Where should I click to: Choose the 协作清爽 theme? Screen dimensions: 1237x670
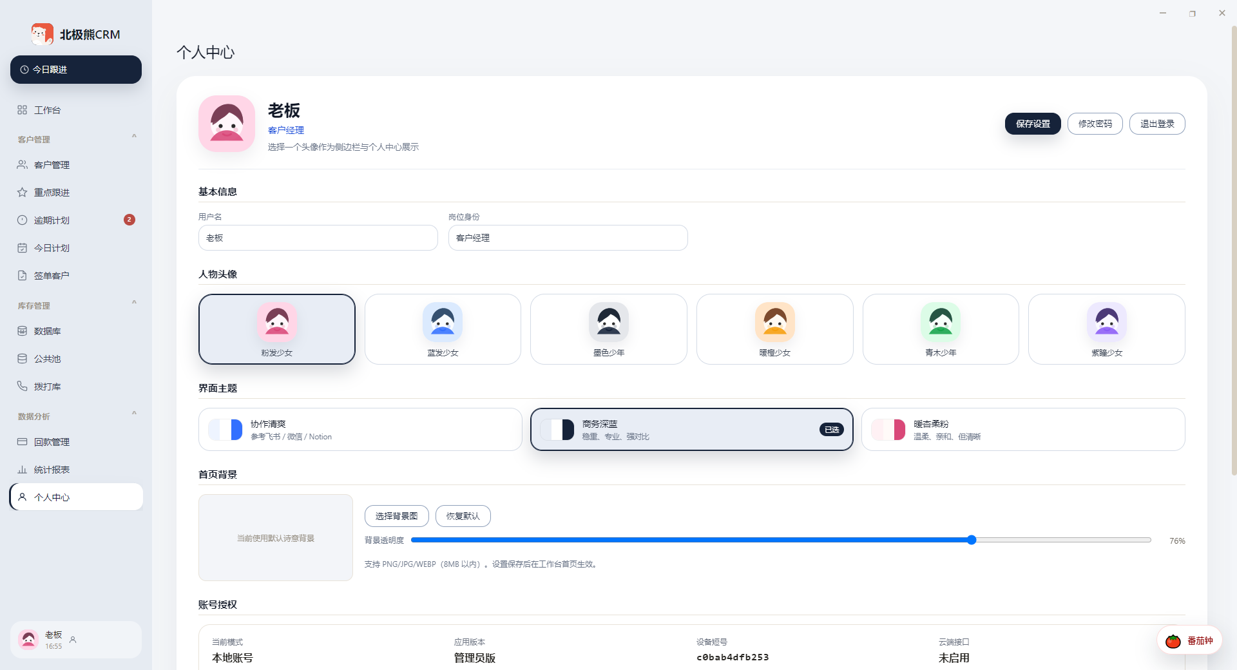tap(360, 430)
